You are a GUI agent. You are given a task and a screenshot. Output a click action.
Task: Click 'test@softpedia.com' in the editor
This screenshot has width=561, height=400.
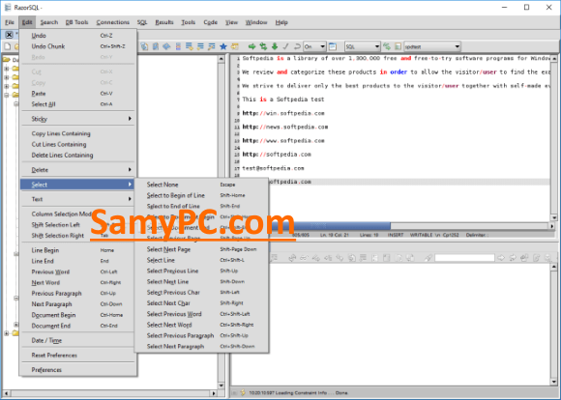pos(273,168)
